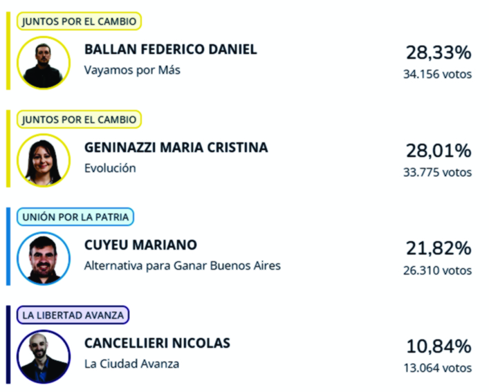489x392 pixels.
Task: Click La Ciudad Avanza list name
Action: (x=131, y=364)
